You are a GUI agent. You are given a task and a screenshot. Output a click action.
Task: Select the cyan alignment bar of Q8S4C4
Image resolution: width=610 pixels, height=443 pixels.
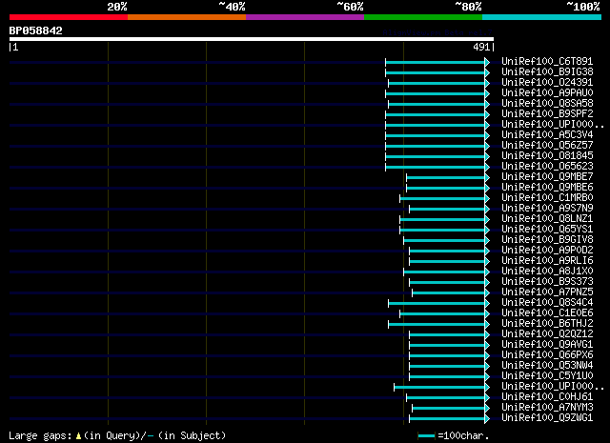click(x=437, y=303)
